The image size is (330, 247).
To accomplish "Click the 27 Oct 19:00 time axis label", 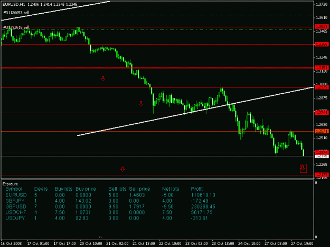I will (302, 243).
